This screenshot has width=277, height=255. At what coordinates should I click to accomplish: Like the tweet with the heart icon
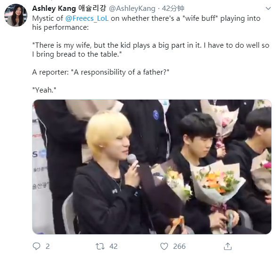[164, 246]
